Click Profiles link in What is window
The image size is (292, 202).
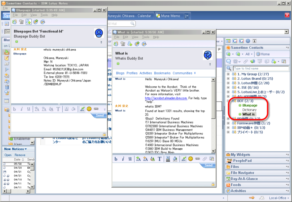pyautogui.click(x=132, y=73)
